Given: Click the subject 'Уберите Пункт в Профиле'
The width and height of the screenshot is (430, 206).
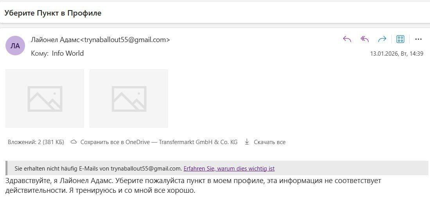Looking at the screenshot, I should (53, 13).
